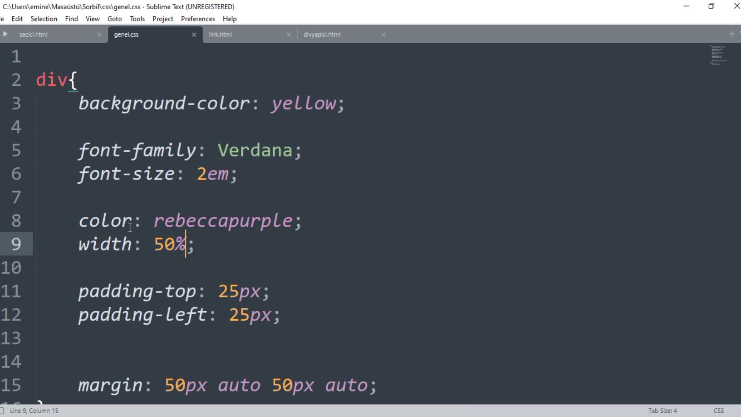The height and width of the screenshot is (417, 741).
Task: Click the width property
Action: click(x=105, y=244)
